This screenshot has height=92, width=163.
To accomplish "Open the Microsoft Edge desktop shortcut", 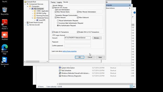I will click(5, 49).
